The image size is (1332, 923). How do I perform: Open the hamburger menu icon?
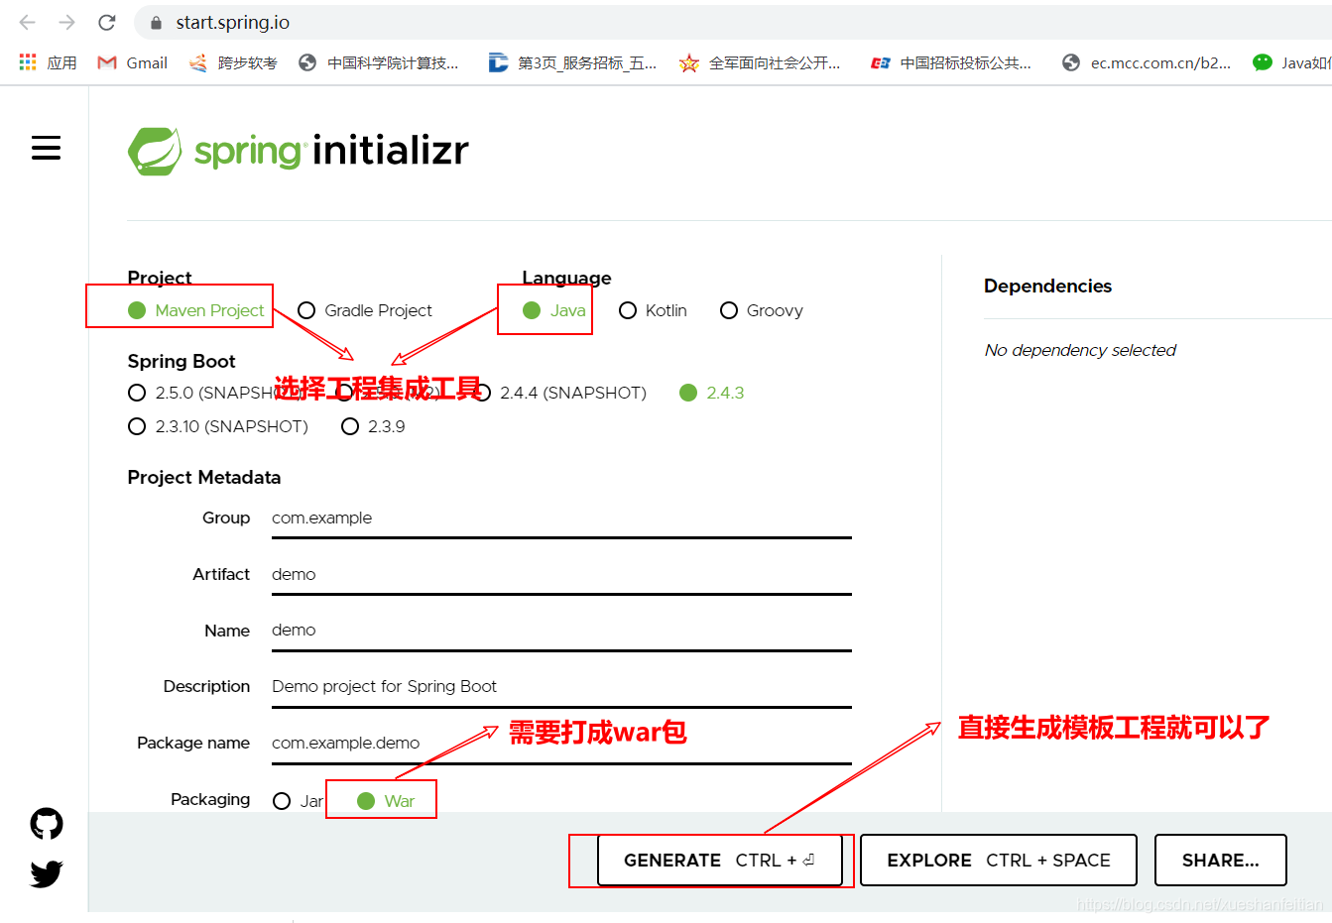coord(46,149)
